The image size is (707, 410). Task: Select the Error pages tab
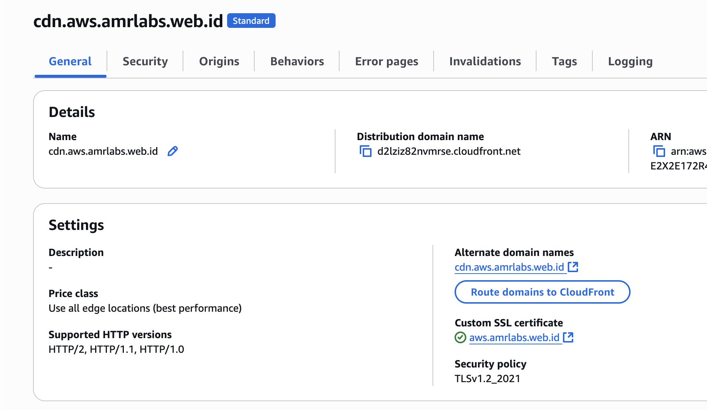coord(387,61)
